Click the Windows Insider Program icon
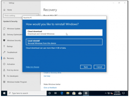Viewport: 129px width, 97px height. pos(4,82)
